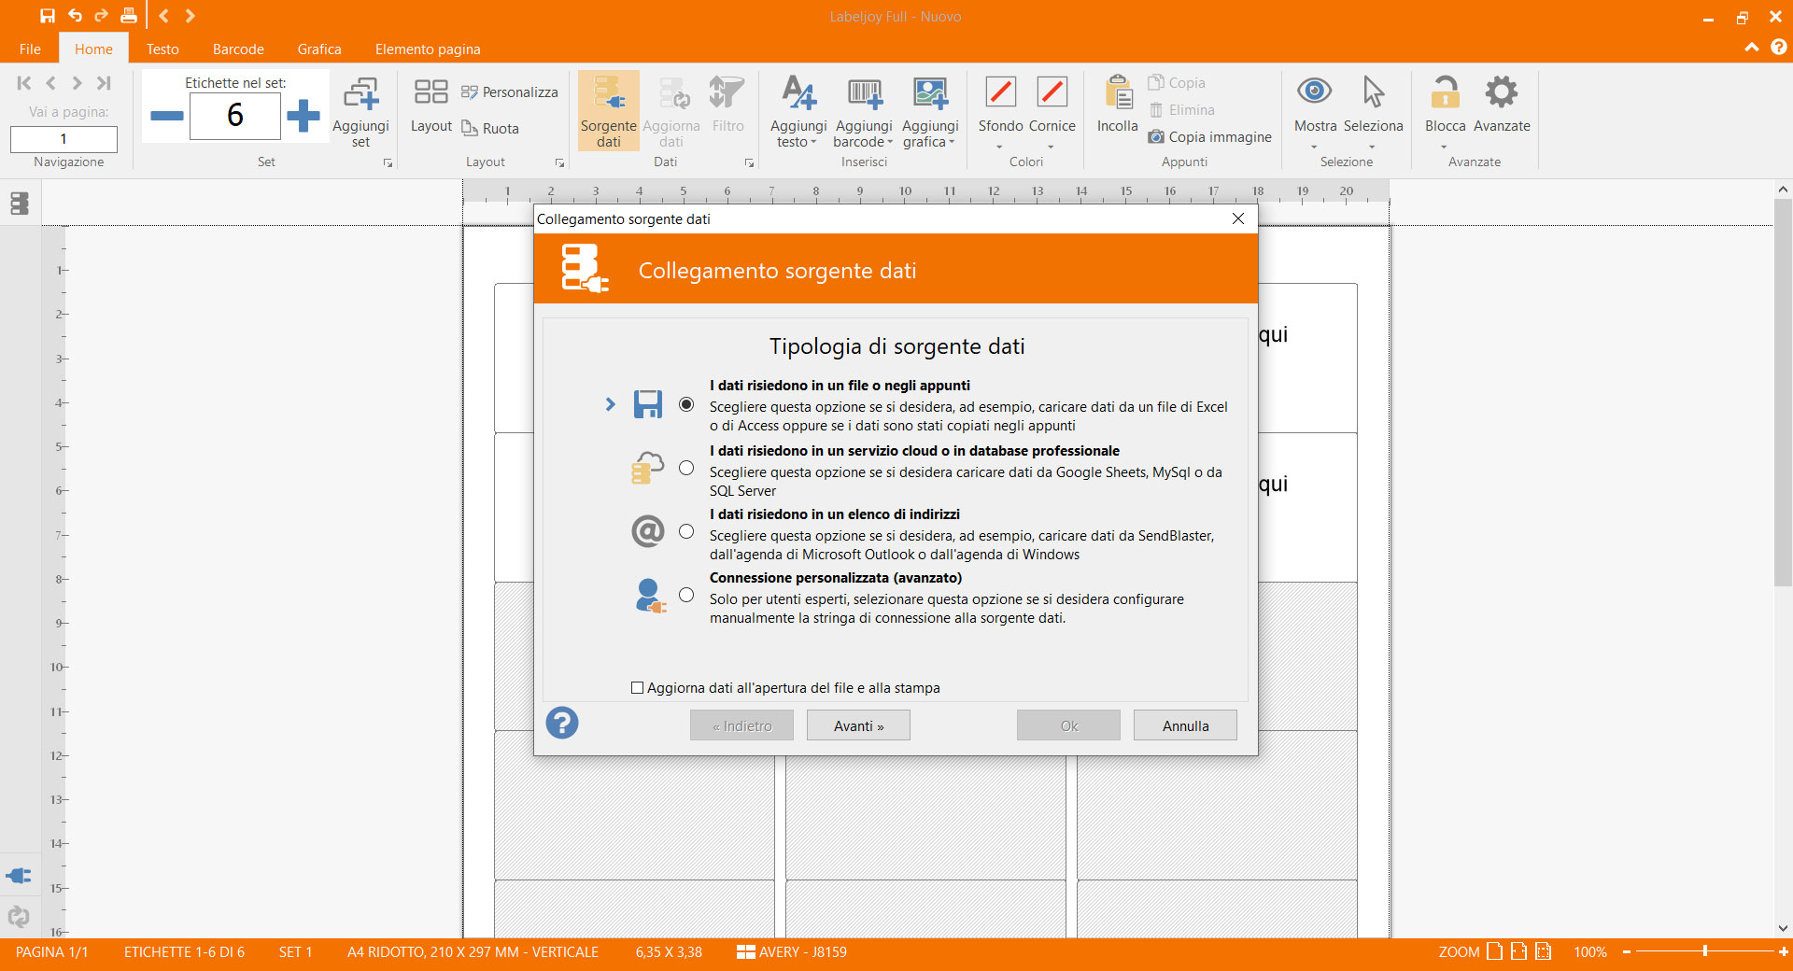Decrease labels in set with minus icon

pyautogui.click(x=166, y=116)
